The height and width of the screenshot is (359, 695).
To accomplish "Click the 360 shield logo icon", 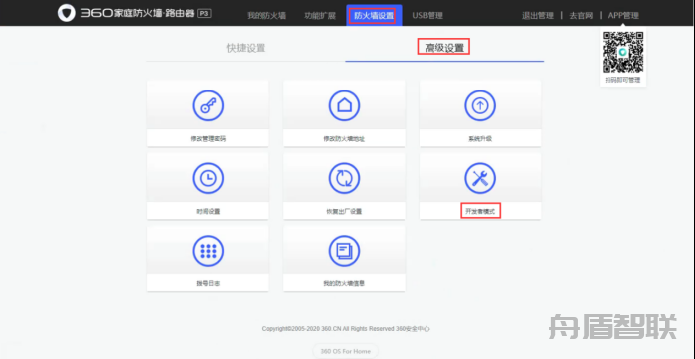I will click(67, 13).
